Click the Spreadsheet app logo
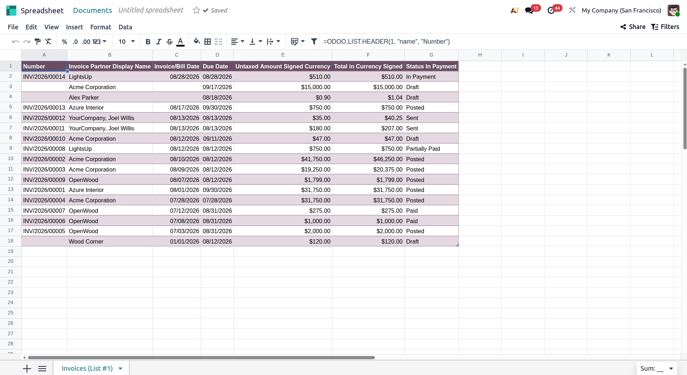 coord(11,10)
